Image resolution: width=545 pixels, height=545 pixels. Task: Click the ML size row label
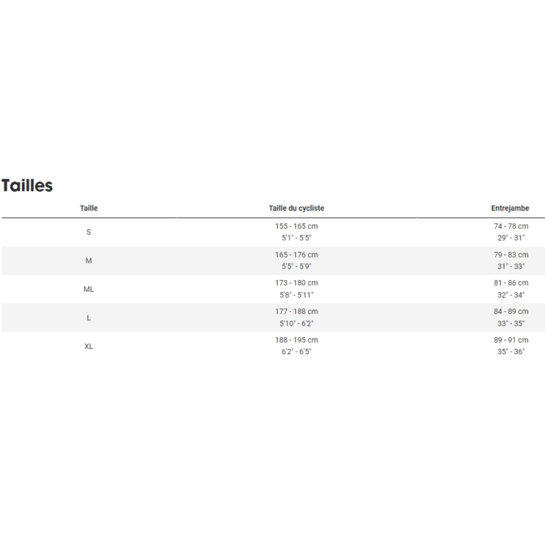89,290
